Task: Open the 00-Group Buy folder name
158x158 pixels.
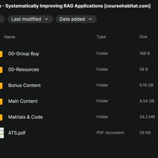Action: pyautogui.click(x=24, y=54)
